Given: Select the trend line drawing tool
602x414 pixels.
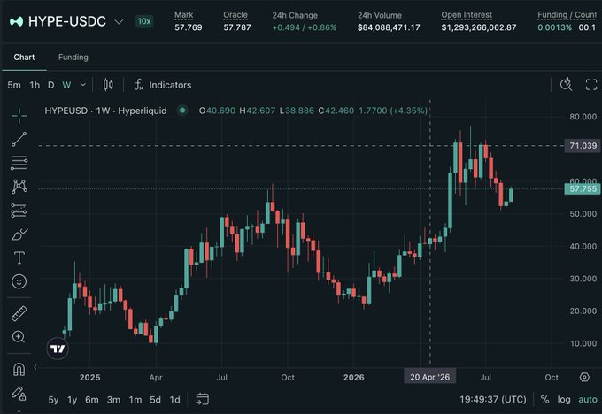Looking at the screenshot, I should pos(19,139).
